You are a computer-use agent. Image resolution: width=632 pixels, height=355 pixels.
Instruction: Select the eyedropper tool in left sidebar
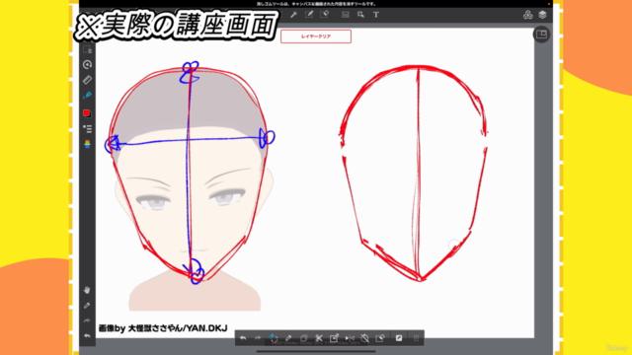coord(87,306)
